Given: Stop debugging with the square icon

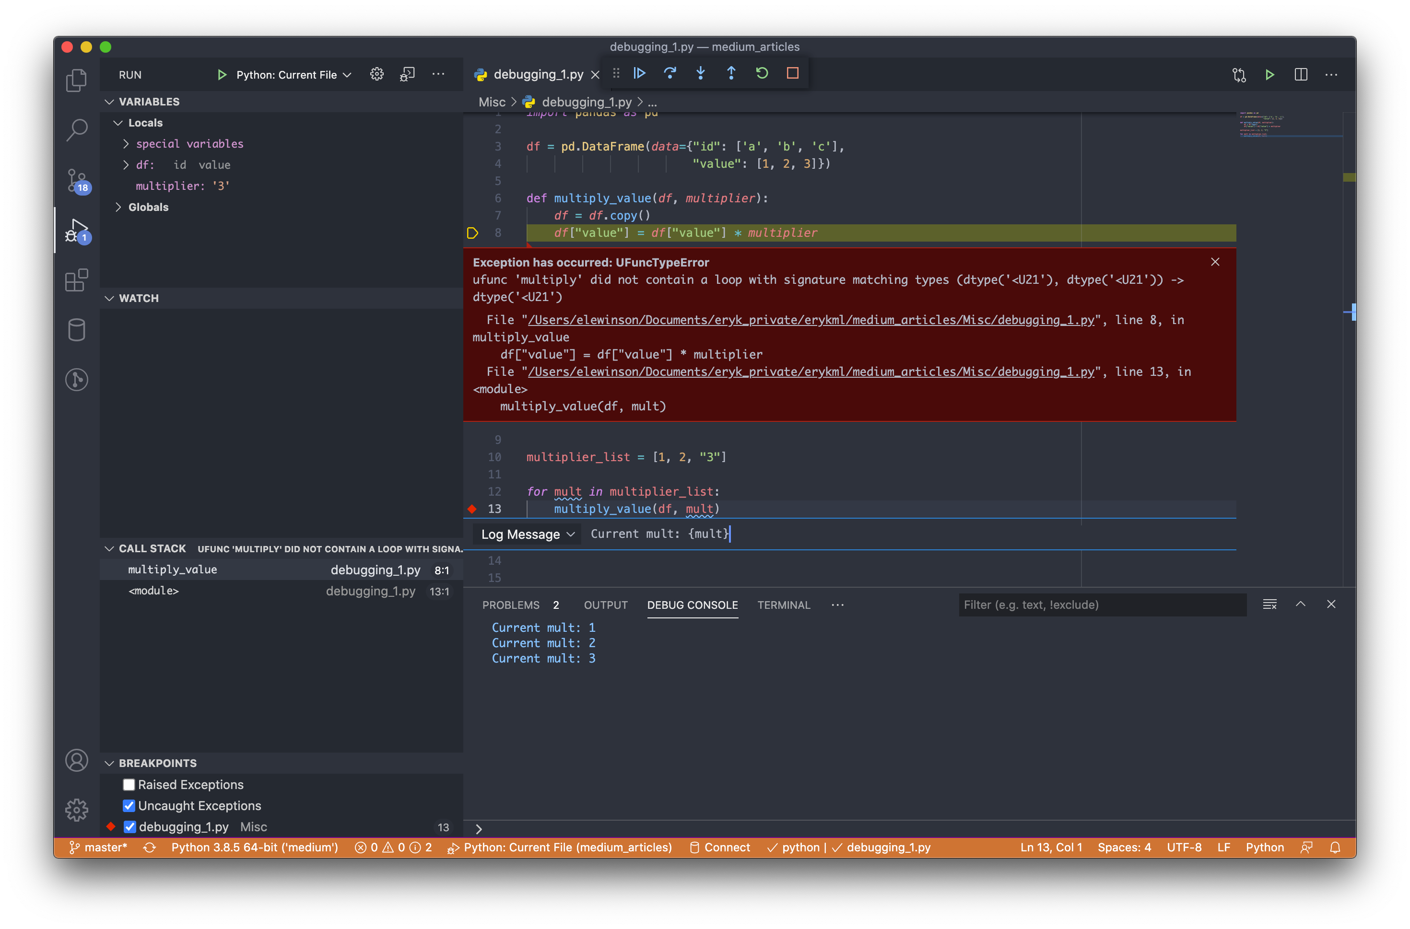Looking at the screenshot, I should point(792,73).
